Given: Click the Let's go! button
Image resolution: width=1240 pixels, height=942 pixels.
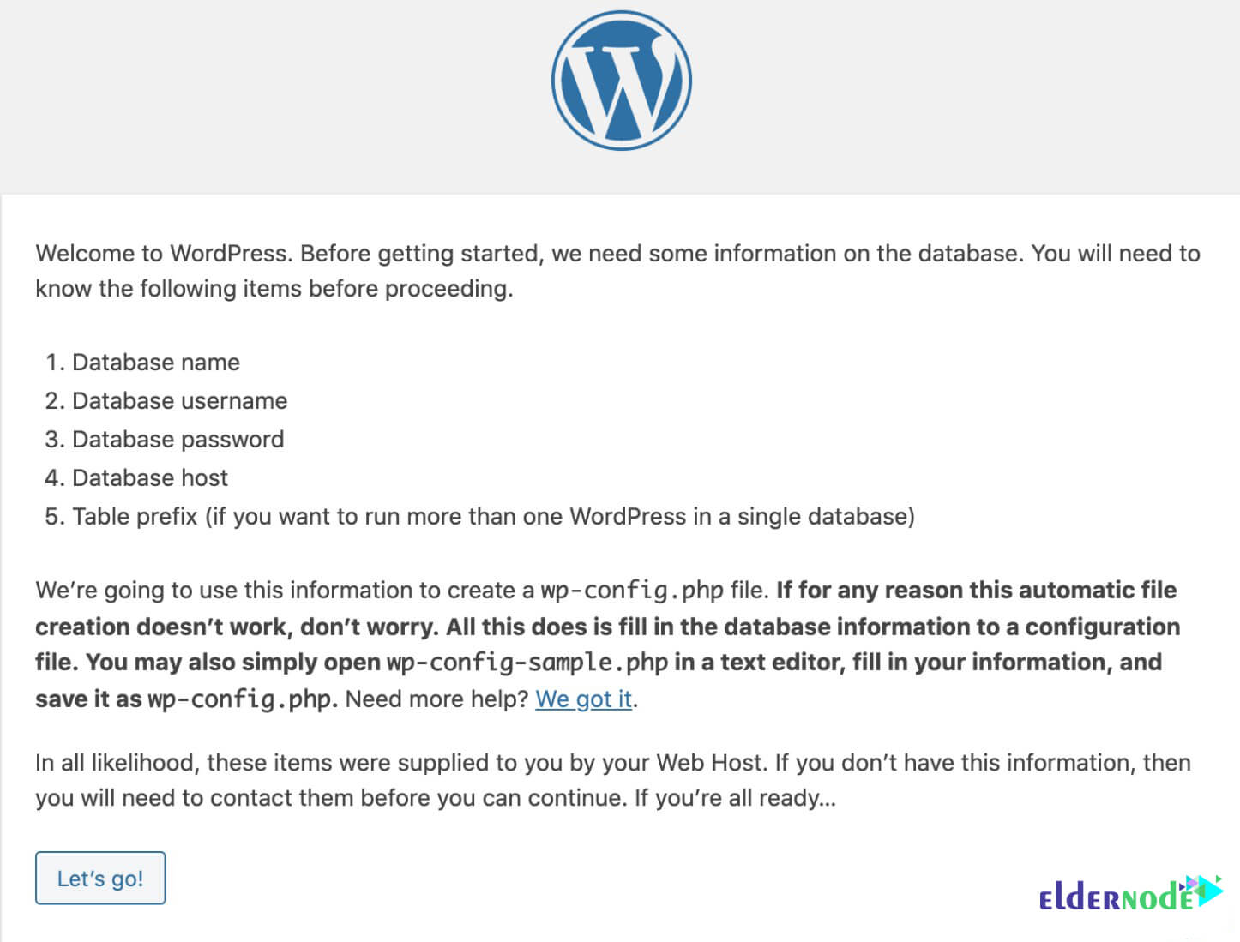Looking at the screenshot, I should (x=100, y=878).
